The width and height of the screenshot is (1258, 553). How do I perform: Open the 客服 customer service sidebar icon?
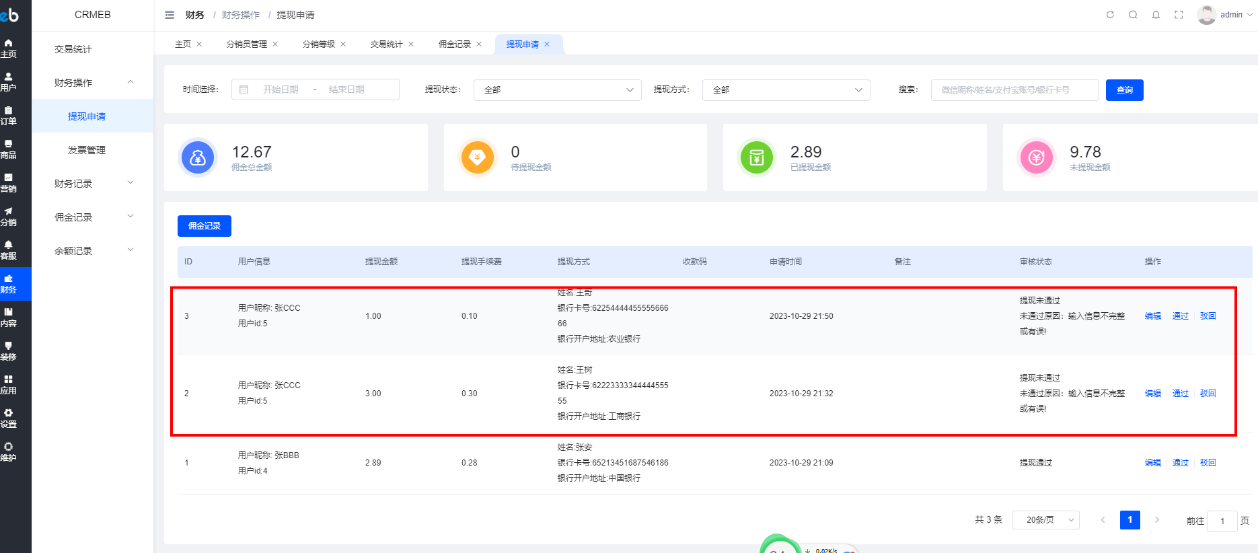pyautogui.click(x=8, y=250)
